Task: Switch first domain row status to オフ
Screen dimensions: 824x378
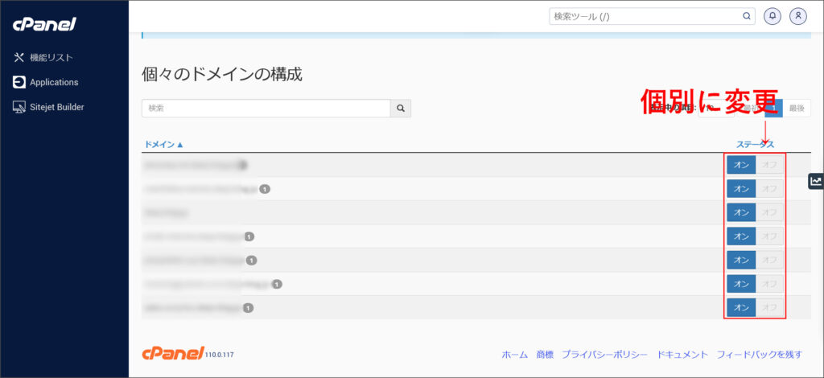Action: (x=769, y=165)
